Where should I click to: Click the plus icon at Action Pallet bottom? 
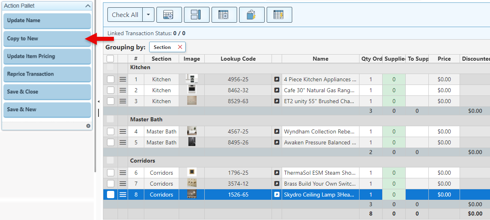click(x=88, y=126)
